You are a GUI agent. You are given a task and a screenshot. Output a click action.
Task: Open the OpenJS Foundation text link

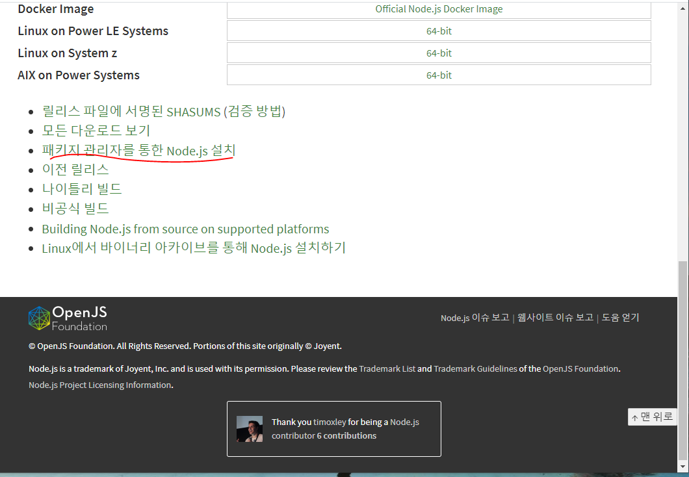point(580,369)
